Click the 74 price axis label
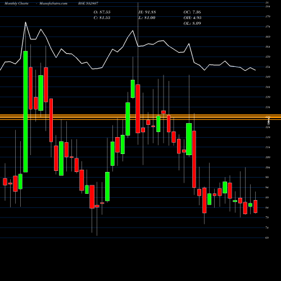The image size is (281, 281). (x=268, y=228)
